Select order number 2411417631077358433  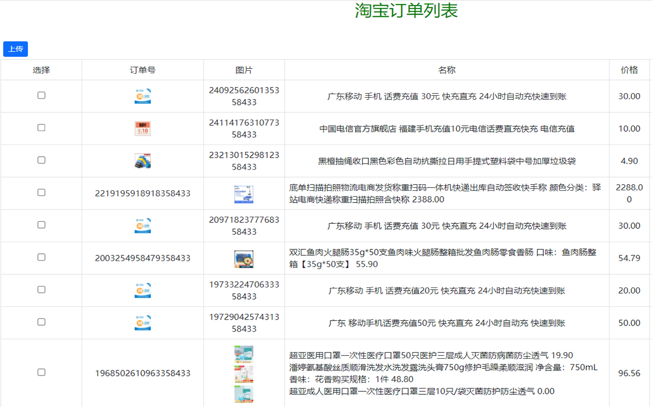(244, 129)
